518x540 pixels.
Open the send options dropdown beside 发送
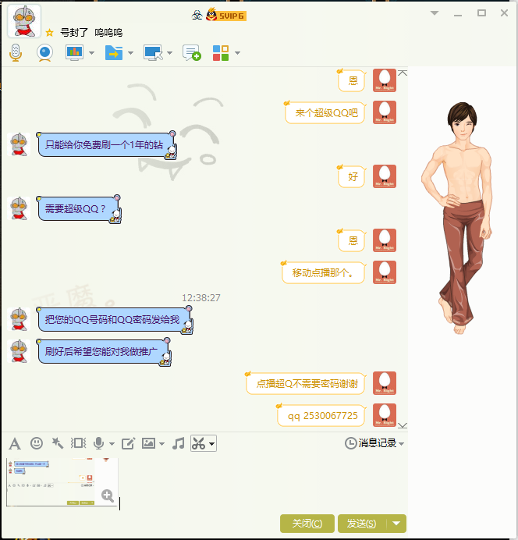pyautogui.click(x=396, y=524)
